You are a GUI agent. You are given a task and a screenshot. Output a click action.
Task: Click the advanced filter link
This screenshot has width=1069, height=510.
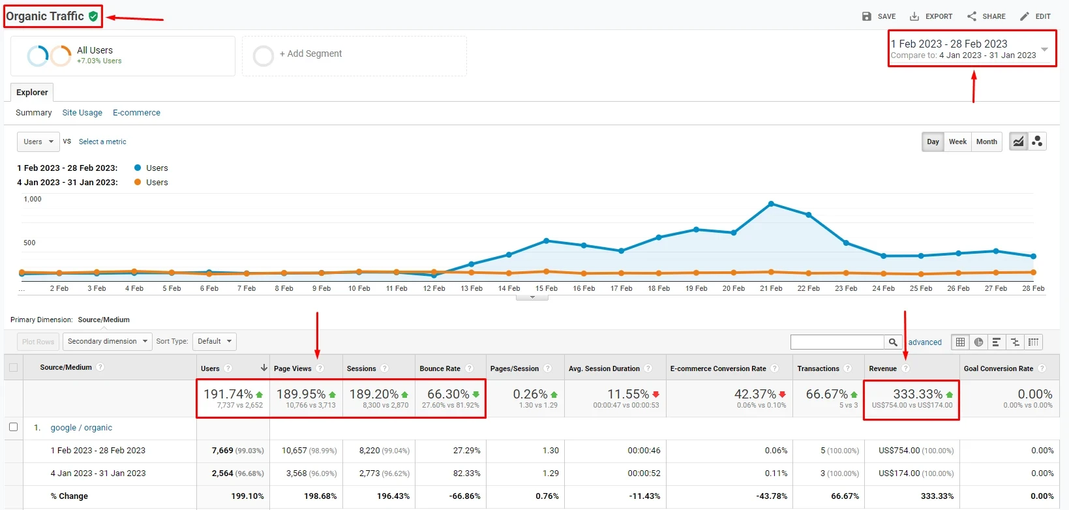point(925,342)
